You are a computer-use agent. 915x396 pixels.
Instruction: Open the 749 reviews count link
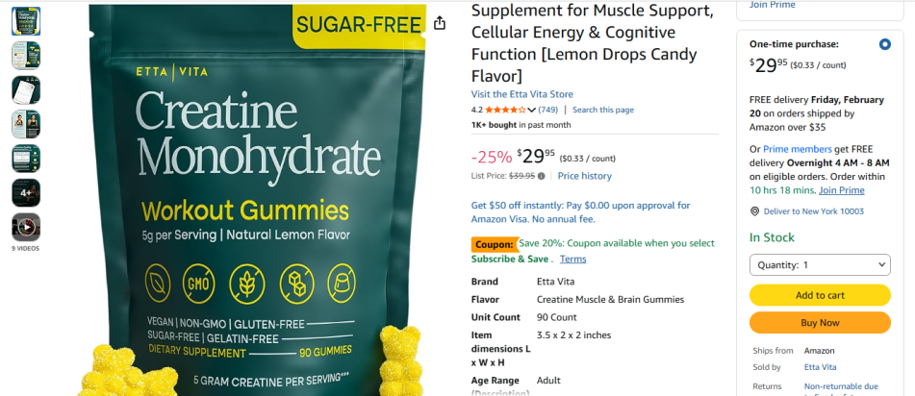[x=548, y=110]
